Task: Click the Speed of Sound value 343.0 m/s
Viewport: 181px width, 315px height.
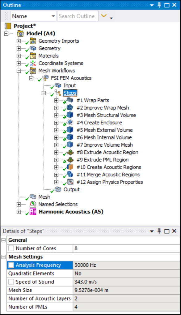Action: pos(126,282)
